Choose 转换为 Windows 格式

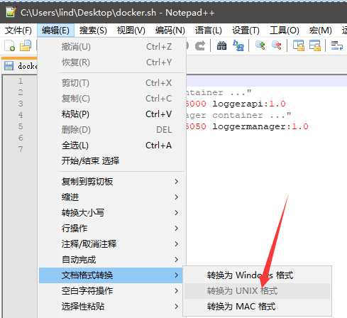258,275
